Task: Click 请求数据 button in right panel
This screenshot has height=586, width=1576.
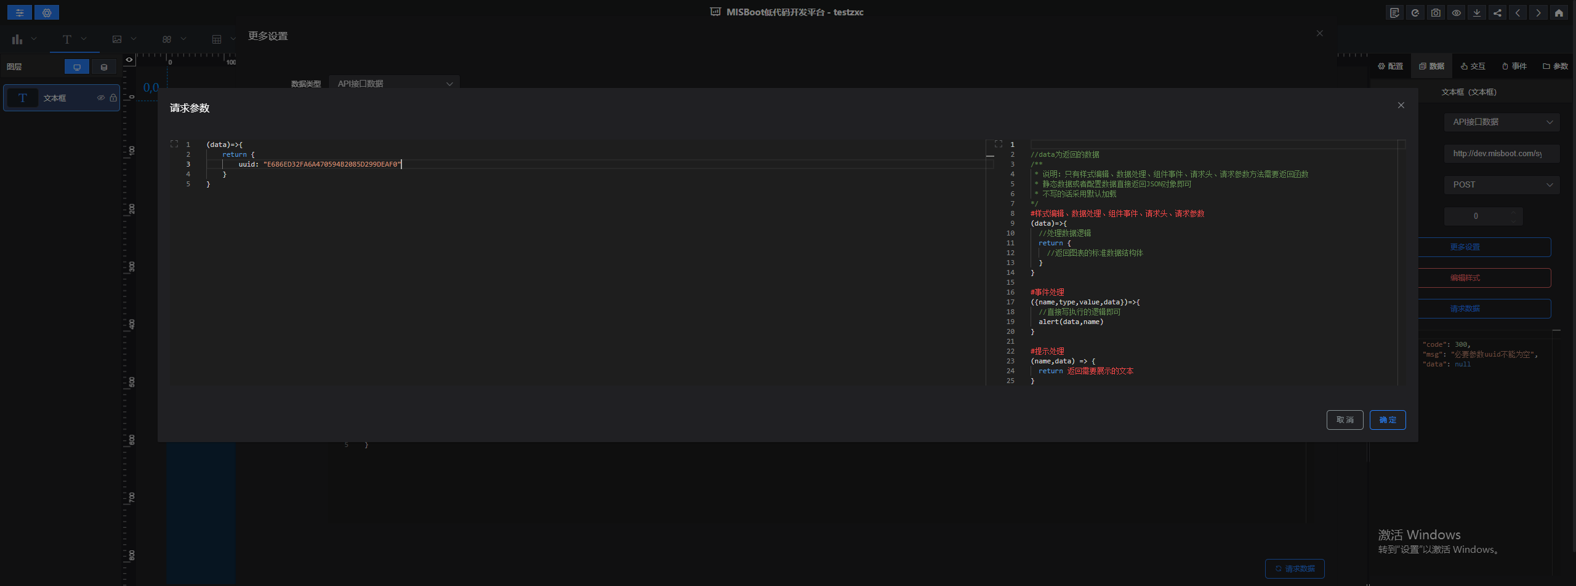Action: 1484,309
